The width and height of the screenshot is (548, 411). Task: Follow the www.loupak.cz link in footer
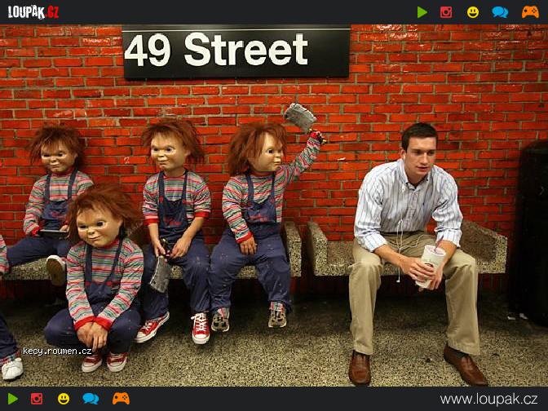click(x=488, y=399)
